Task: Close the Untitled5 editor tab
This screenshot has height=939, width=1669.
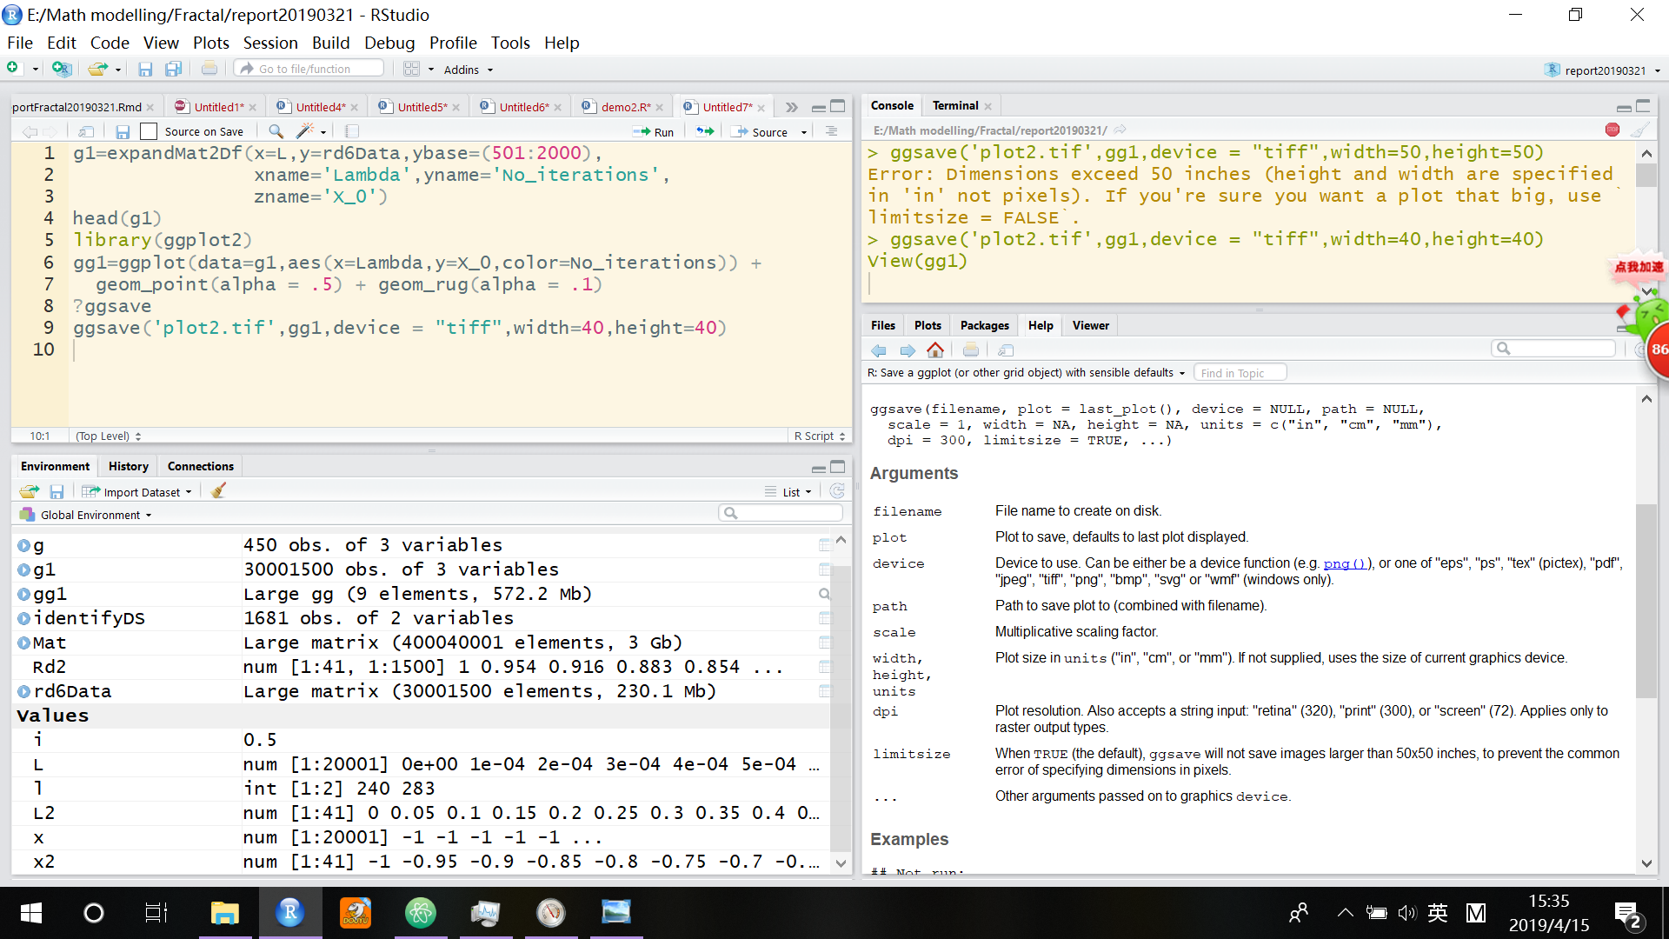Action: 455,108
